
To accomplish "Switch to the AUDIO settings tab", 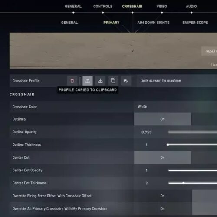I will pyautogui.click(x=191, y=7).
